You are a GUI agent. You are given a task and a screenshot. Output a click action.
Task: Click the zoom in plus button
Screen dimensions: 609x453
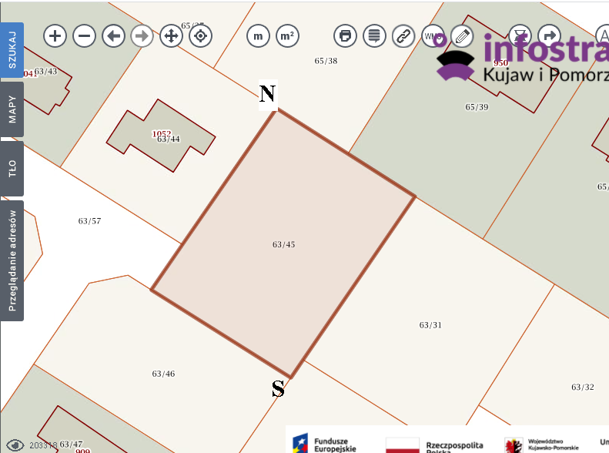tap(55, 35)
